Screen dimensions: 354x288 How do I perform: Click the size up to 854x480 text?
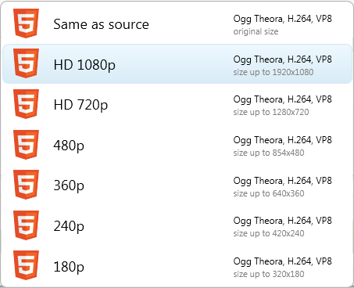(x=269, y=153)
